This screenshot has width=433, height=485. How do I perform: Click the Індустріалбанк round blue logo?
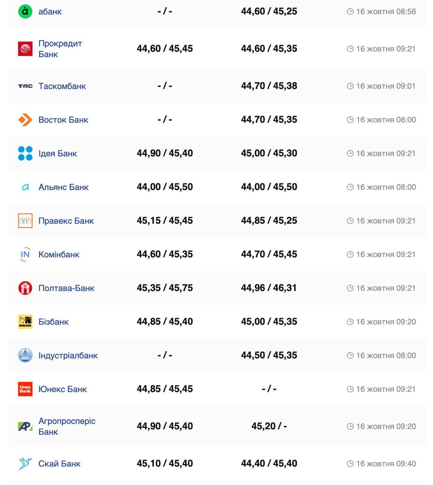tap(25, 355)
